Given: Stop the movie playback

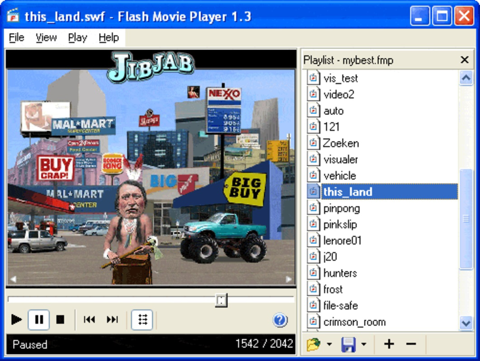Looking at the screenshot, I should [x=60, y=320].
